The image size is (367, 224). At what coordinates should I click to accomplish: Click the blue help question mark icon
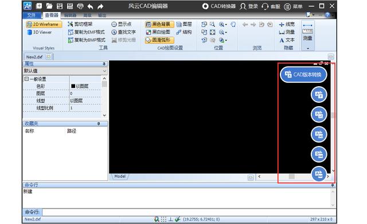click(x=327, y=15)
